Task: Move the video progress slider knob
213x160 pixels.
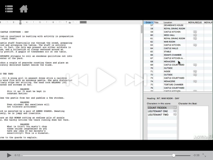Action: 174,156
